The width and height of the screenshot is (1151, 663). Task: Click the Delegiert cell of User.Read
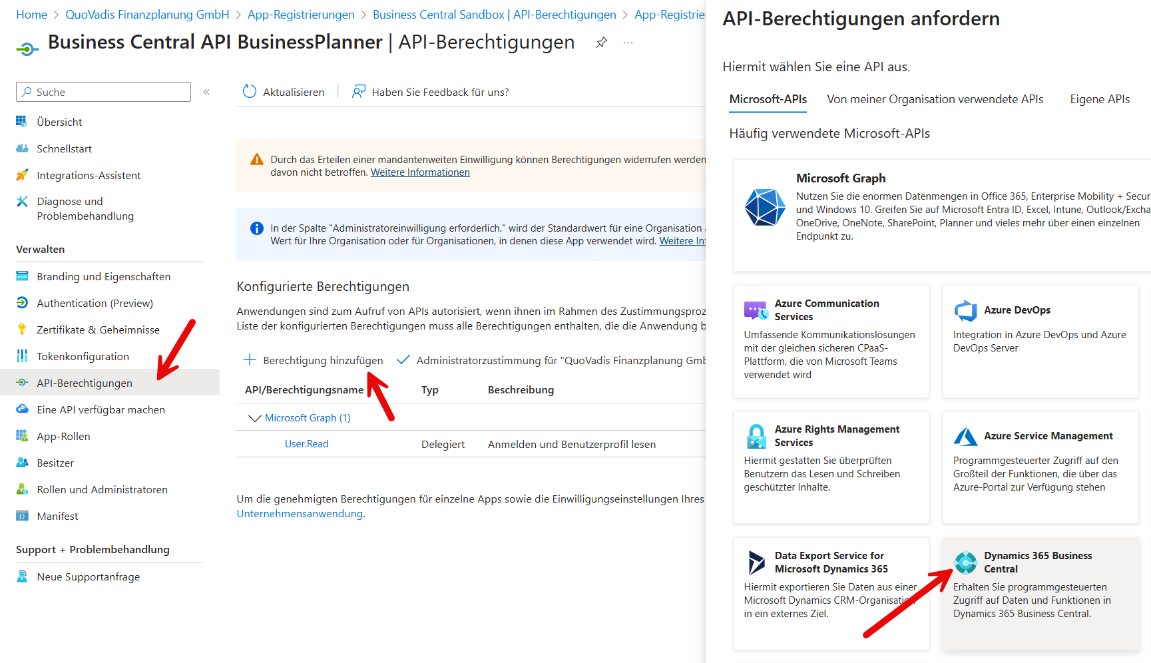click(x=443, y=445)
